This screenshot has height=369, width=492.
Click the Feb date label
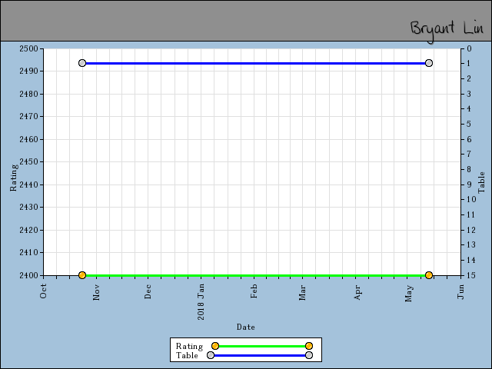tap(254, 291)
